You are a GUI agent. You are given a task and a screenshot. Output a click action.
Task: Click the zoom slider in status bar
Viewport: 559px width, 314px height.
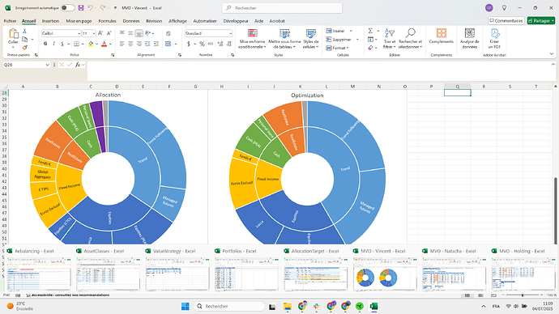click(x=523, y=295)
